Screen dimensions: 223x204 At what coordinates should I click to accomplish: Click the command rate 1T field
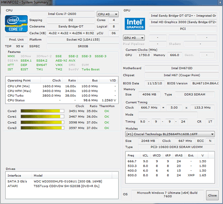point(210,122)
